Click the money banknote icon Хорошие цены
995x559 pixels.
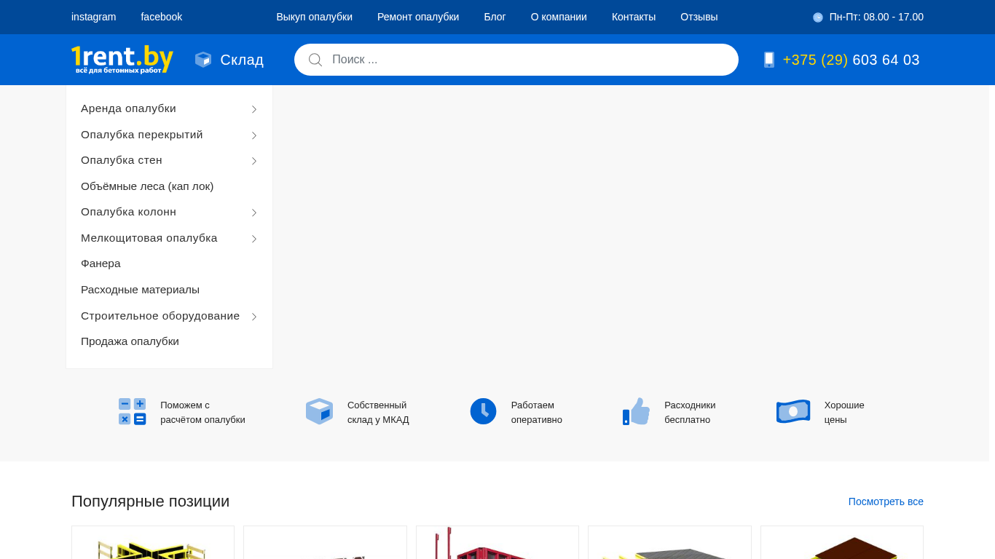(x=793, y=411)
